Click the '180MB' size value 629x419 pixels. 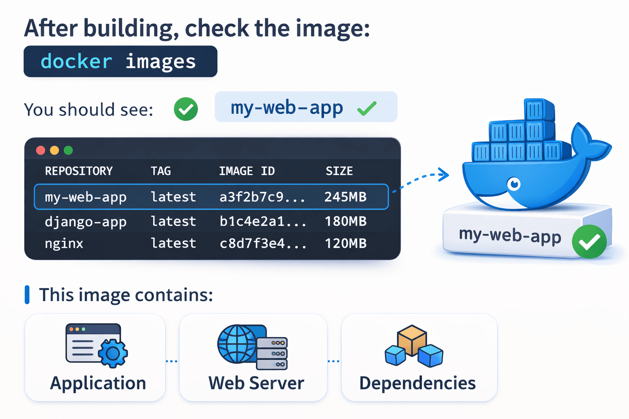(346, 222)
